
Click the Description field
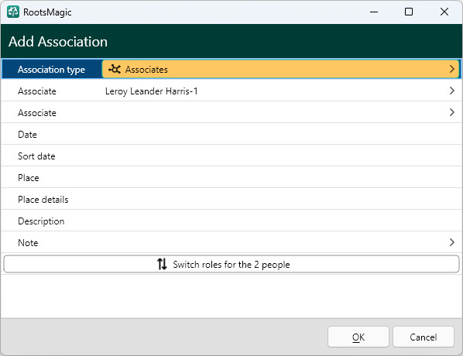[231, 221]
